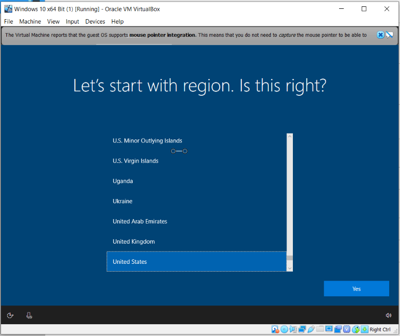Maximize the VirtualBox window
400x336 pixels.
point(364,9)
